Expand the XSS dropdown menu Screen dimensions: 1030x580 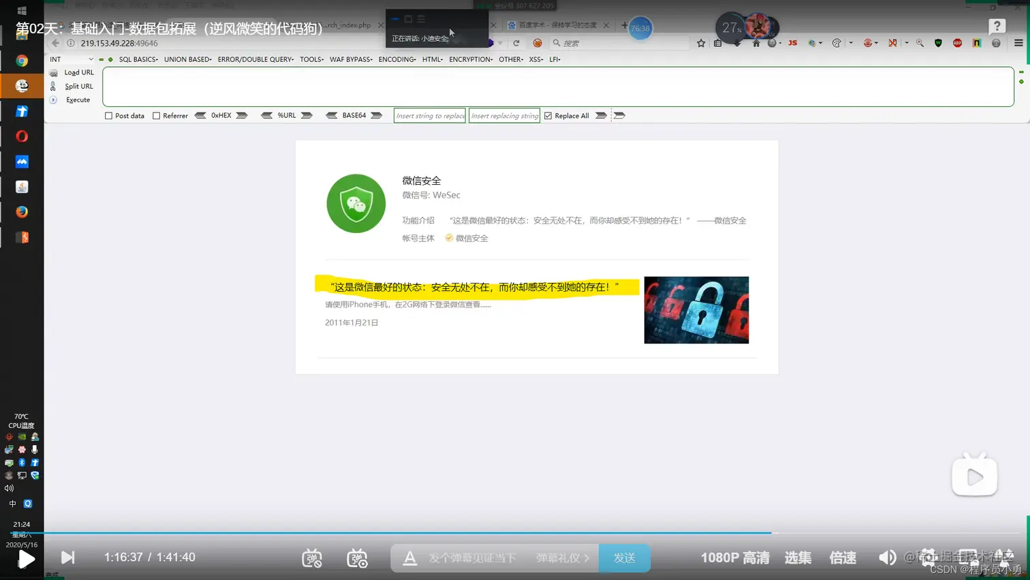click(x=536, y=59)
